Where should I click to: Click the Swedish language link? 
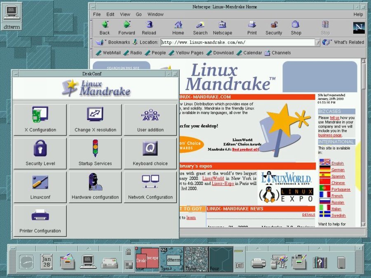(x=338, y=215)
